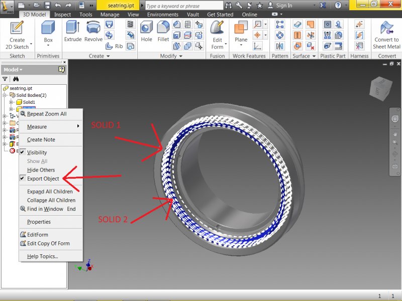Start Create 2D Sketch
Screen dimensions: 402x301
(x=17, y=34)
